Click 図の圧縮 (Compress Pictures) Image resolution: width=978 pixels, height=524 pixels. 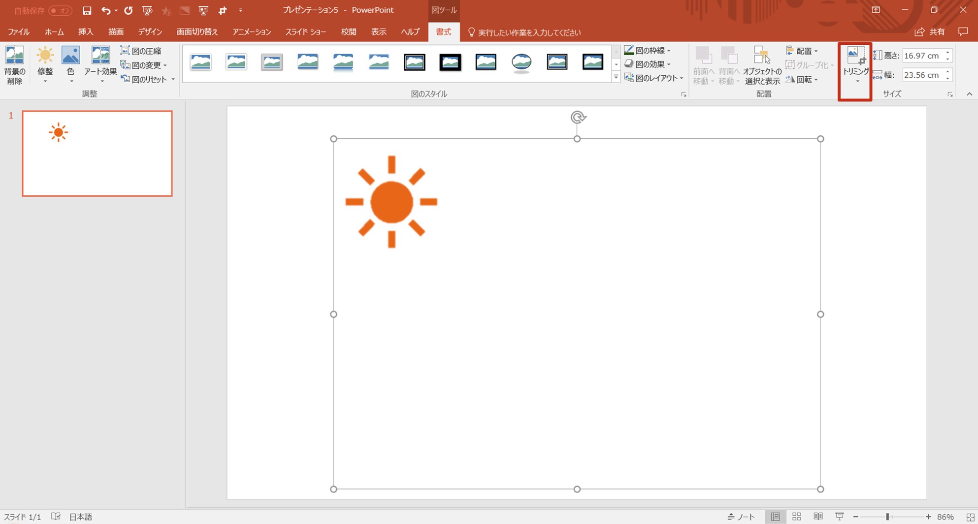point(141,51)
